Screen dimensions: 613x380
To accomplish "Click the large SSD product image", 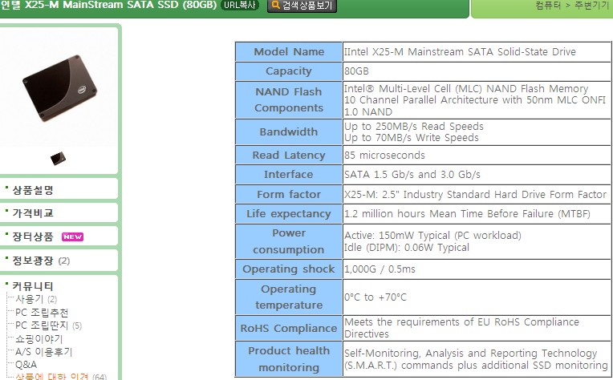I will coord(60,88).
